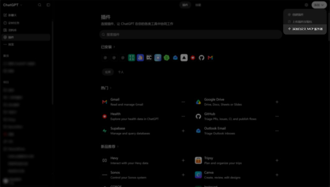
Task: Open more options for the Health plugin row
Action: [x=183, y=116]
